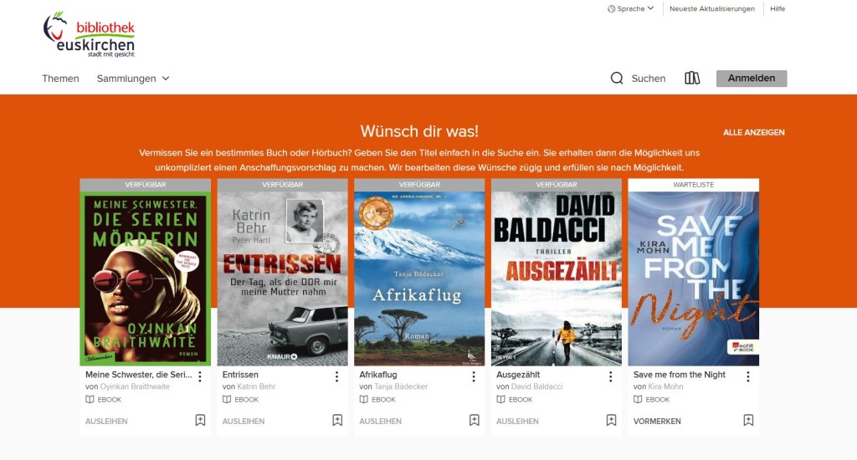Viewport: 857px width, 460px height.
Task: Place hold with Vormerken
Action: [x=657, y=422]
